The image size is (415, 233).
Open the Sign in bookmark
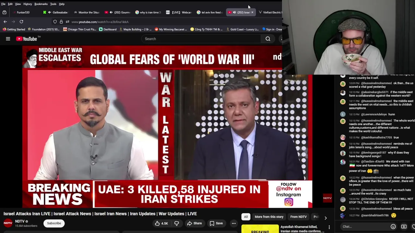coord(272,29)
